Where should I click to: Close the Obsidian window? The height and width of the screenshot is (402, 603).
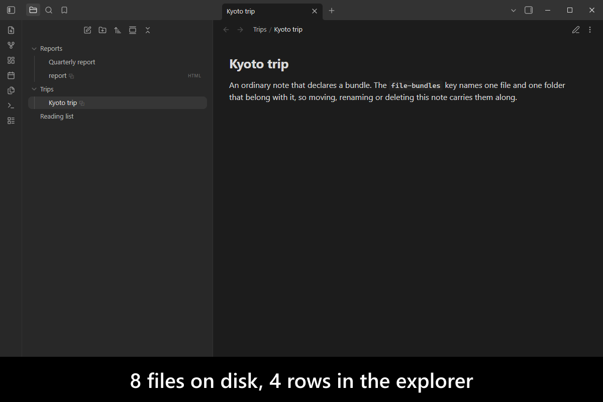[592, 10]
